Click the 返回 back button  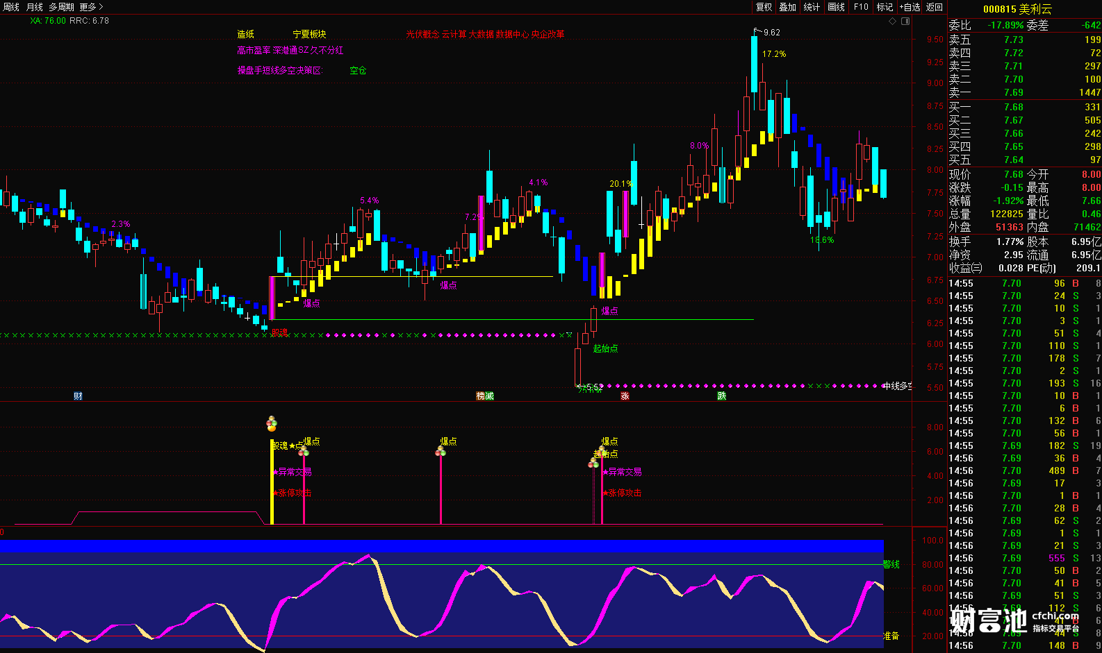(x=935, y=7)
